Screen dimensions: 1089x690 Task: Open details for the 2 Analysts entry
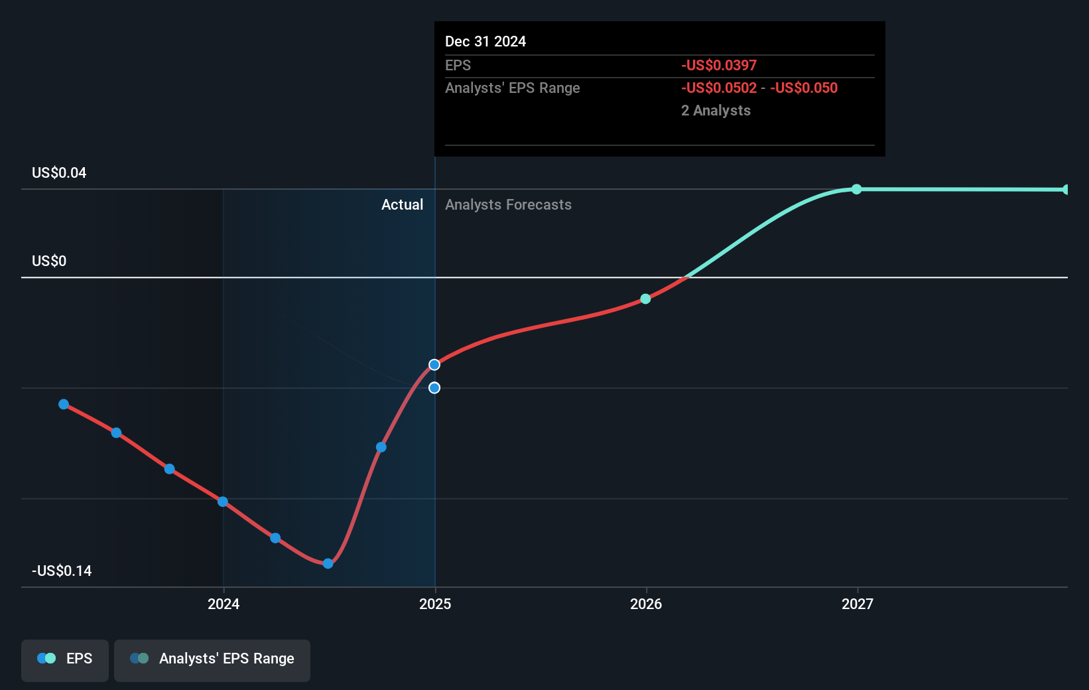click(x=716, y=110)
